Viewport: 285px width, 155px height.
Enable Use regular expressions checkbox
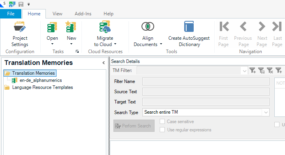point(162,130)
